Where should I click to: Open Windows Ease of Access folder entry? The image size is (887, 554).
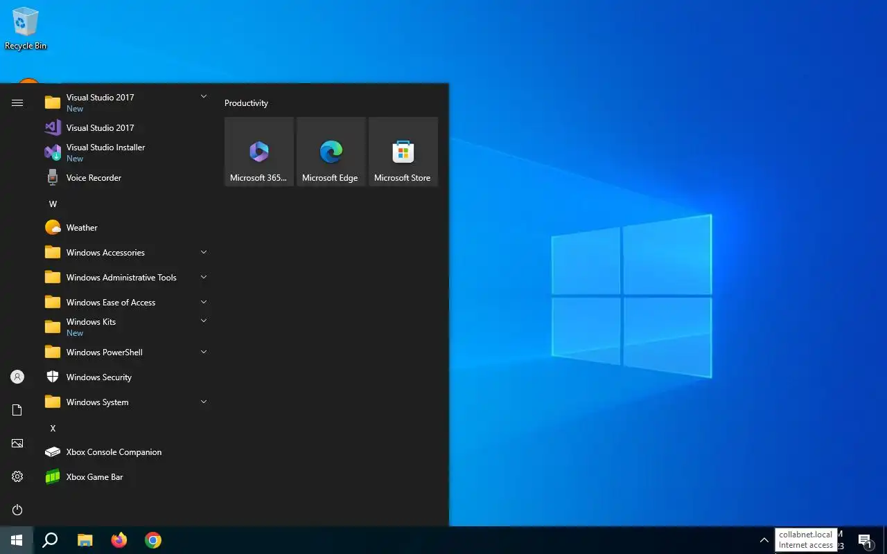click(x=126, y=303)
